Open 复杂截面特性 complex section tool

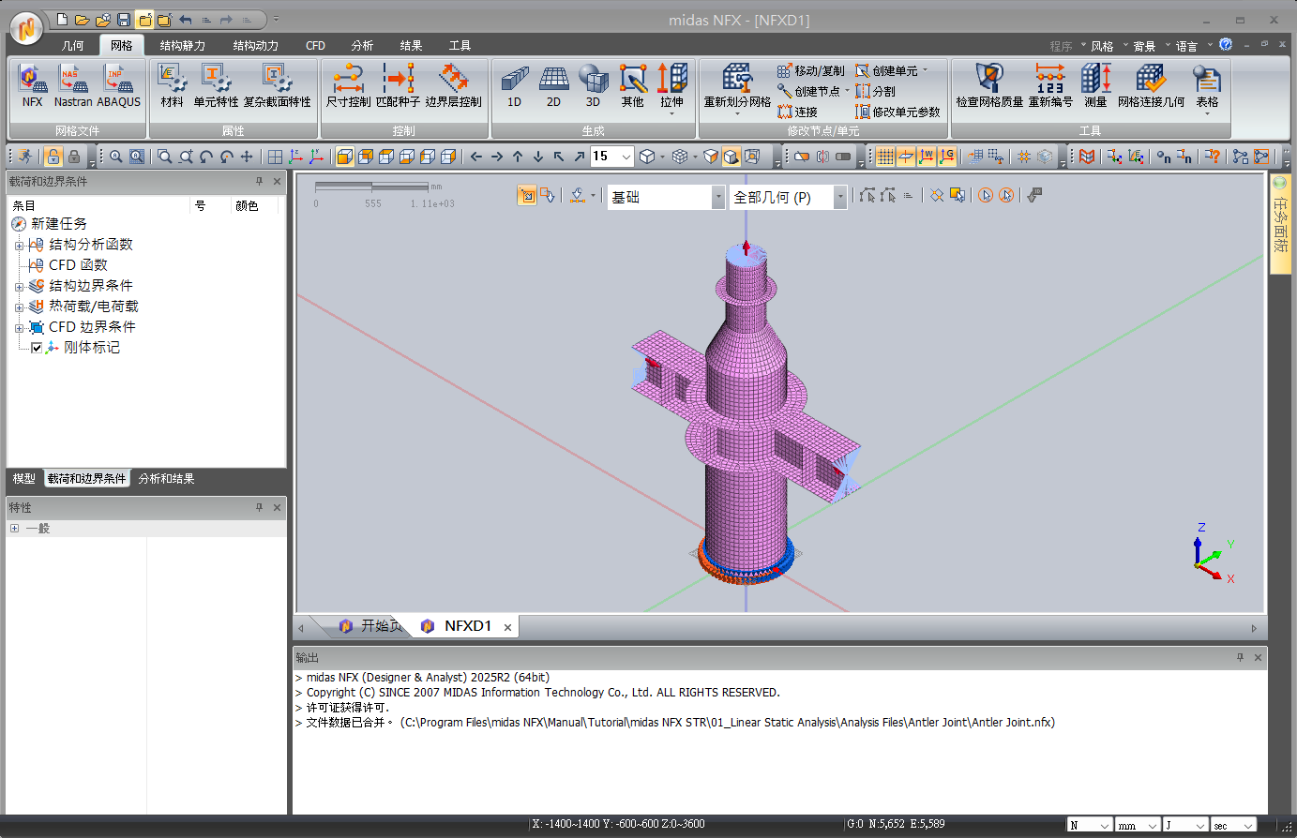(x=277, y=86)
